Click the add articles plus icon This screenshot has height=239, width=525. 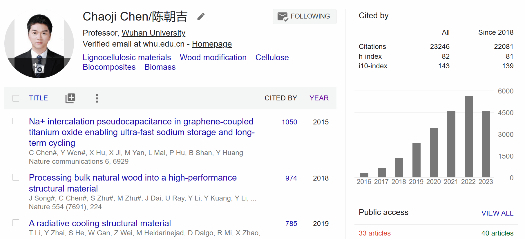(70, 98)
